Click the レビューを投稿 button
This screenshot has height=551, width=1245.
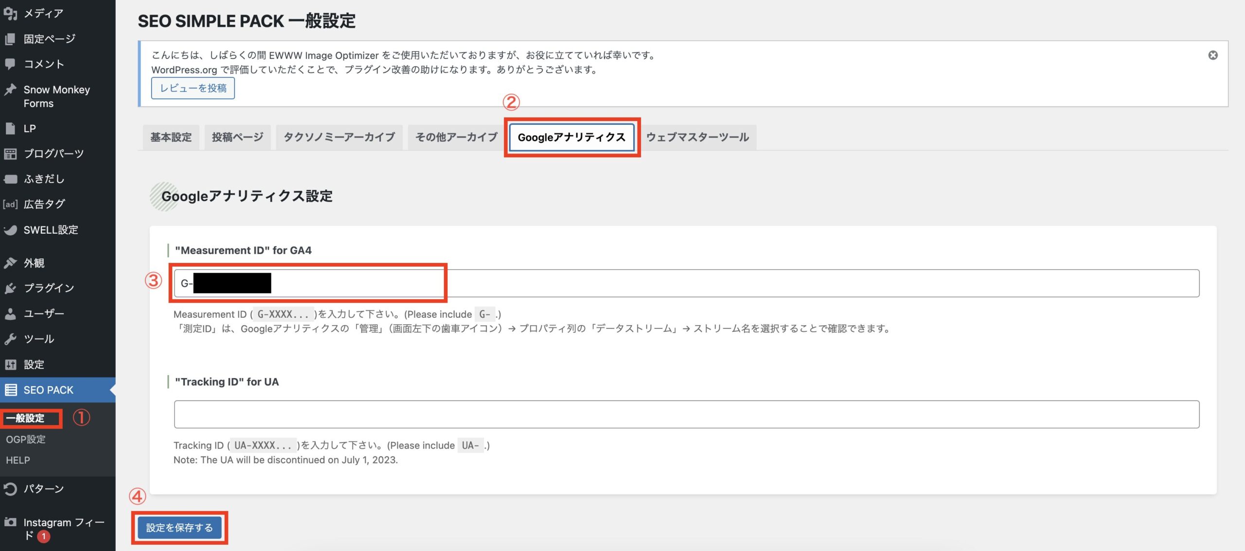coord(193,88)
